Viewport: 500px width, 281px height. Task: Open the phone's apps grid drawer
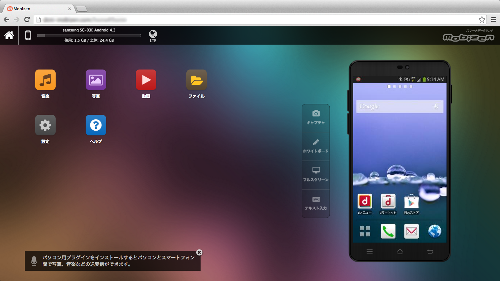(x=365, y=231)
